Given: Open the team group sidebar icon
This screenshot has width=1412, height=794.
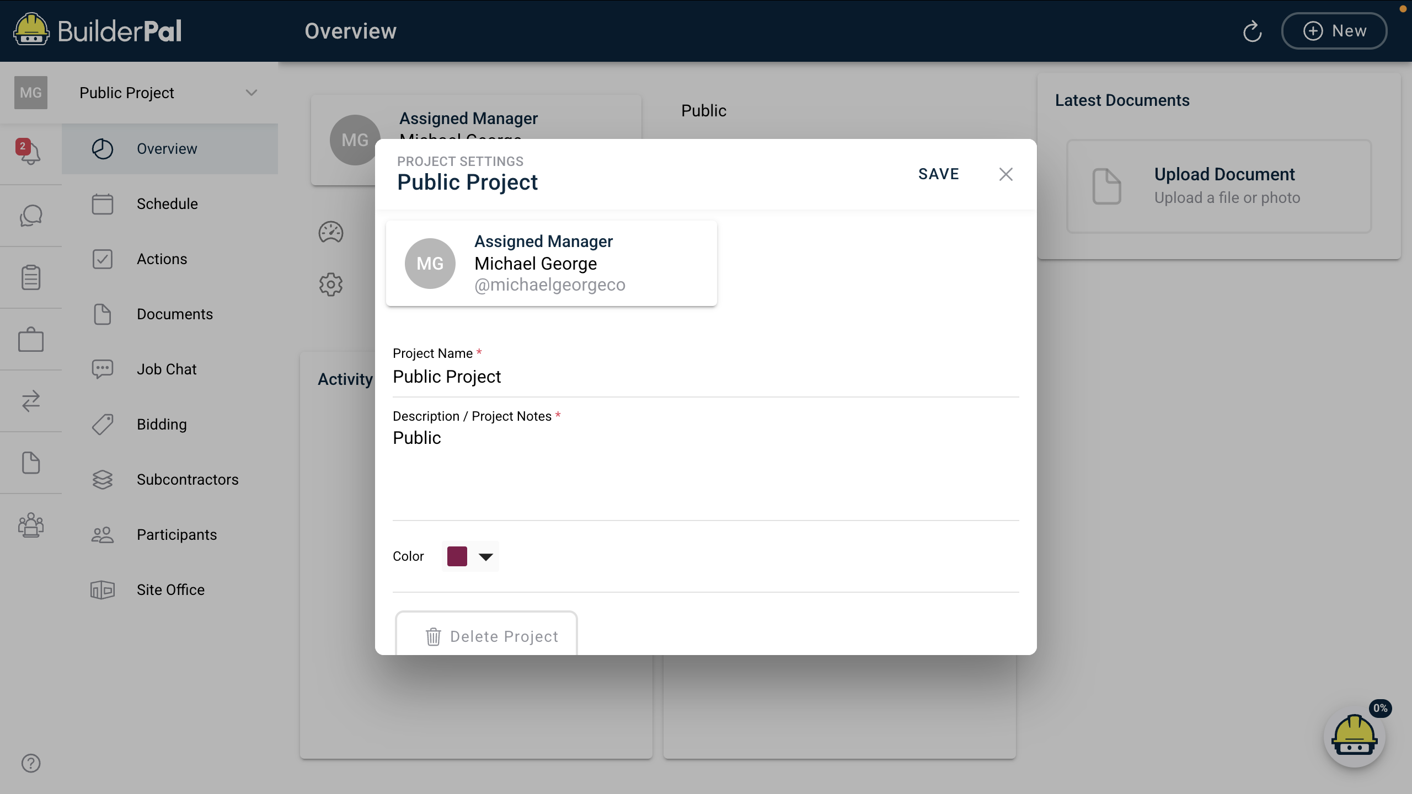Looking at the screenshot, I should tap(30, 524).
